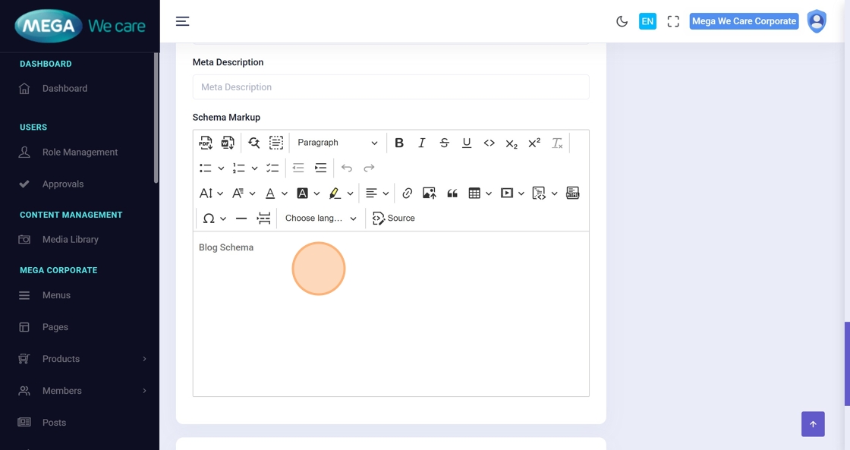Screen dimensions: 850x450
Task: Open the Paragraph heading dropdown
Action: [337, 143]
